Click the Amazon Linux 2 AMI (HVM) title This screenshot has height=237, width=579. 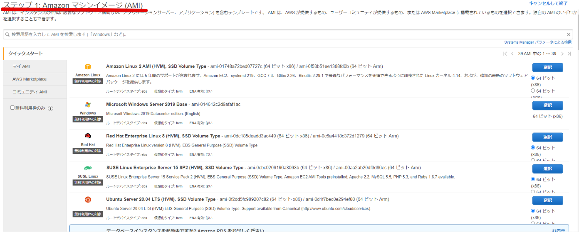[x=156, y=66]
